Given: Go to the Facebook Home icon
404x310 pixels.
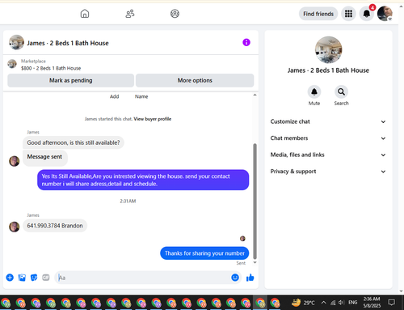Looking at the screenshot, I should pos(85,14).
